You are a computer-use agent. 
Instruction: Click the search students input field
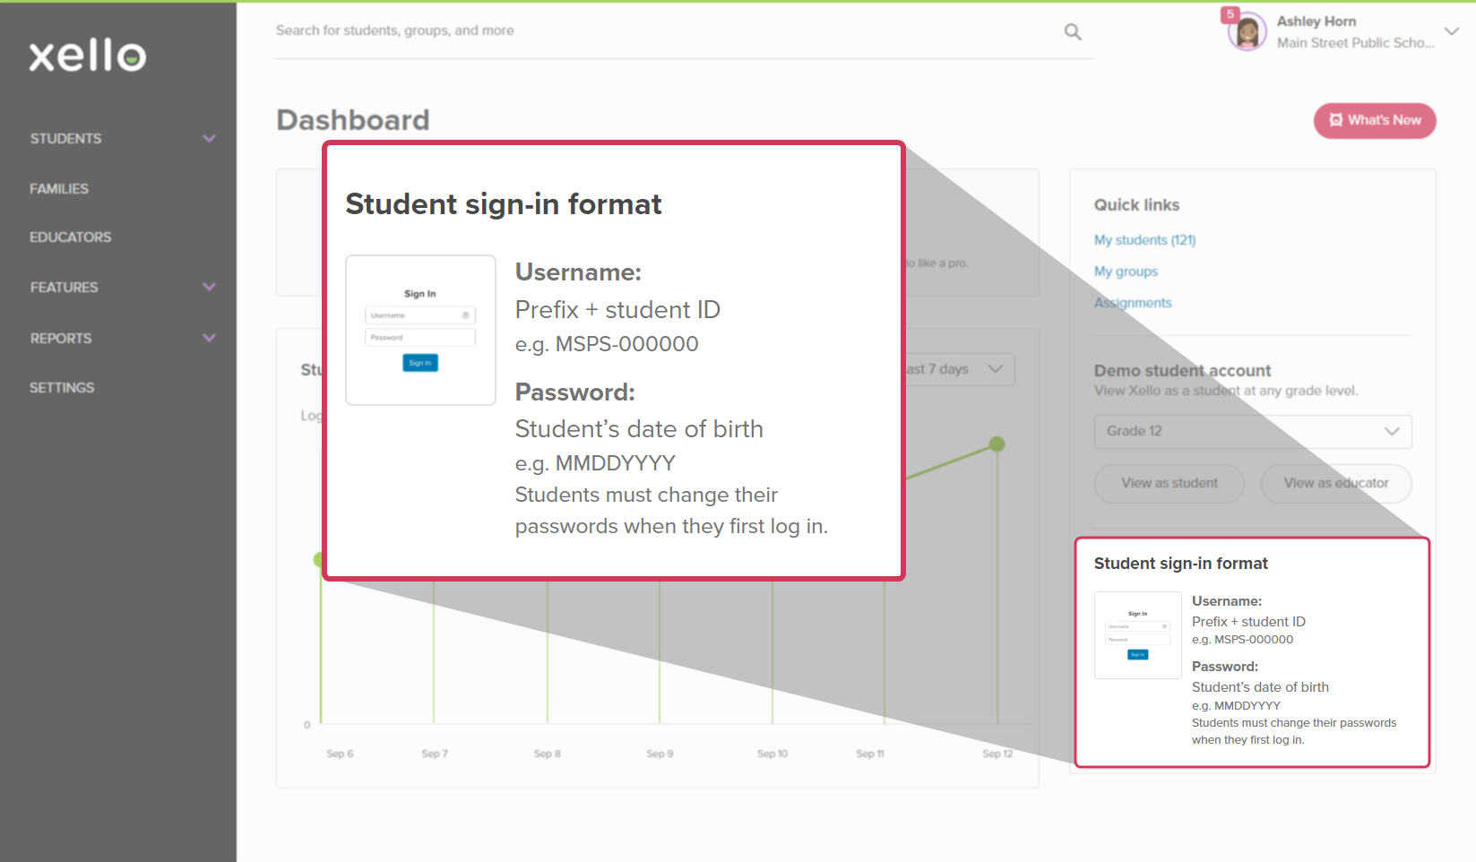[x=663, y=31]
